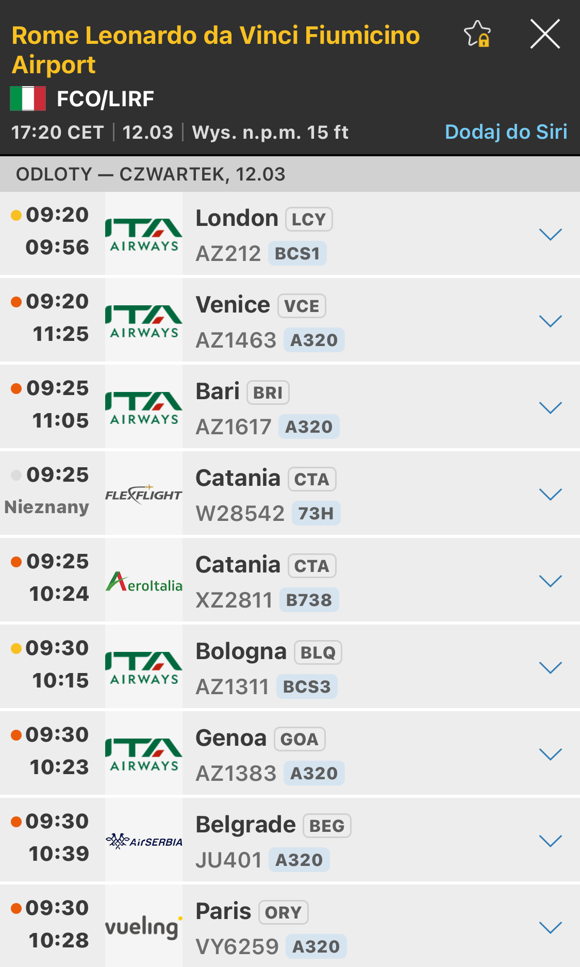Expand the Paris VY6259 flight row
580x967 pixels.
[550, 928]
